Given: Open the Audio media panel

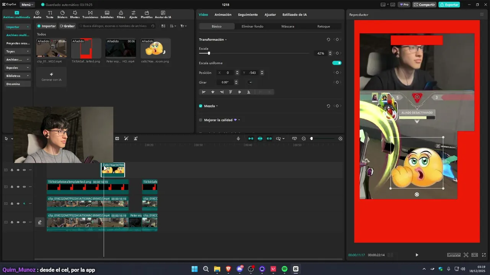Looking at the screenshot, I should tap(37, 15).
